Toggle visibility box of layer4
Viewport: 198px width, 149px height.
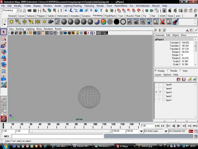(x=156, y=88)
